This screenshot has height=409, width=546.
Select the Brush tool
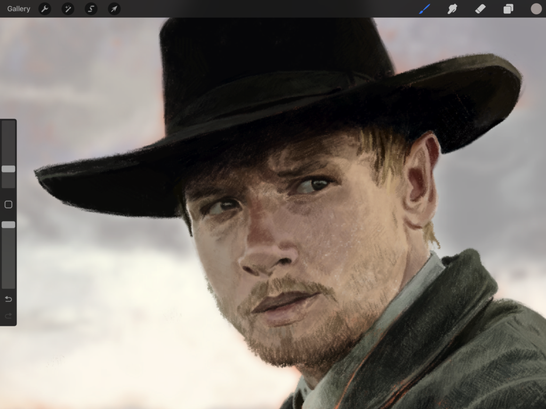(424, 9)
